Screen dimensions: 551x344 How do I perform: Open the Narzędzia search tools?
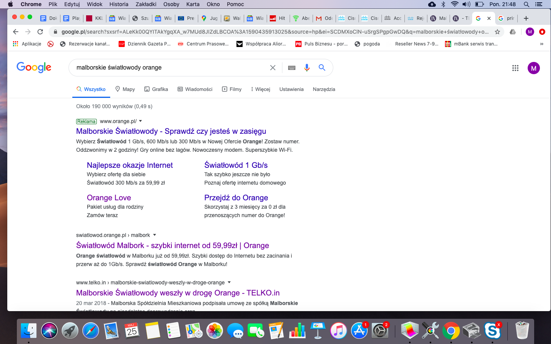324,89
